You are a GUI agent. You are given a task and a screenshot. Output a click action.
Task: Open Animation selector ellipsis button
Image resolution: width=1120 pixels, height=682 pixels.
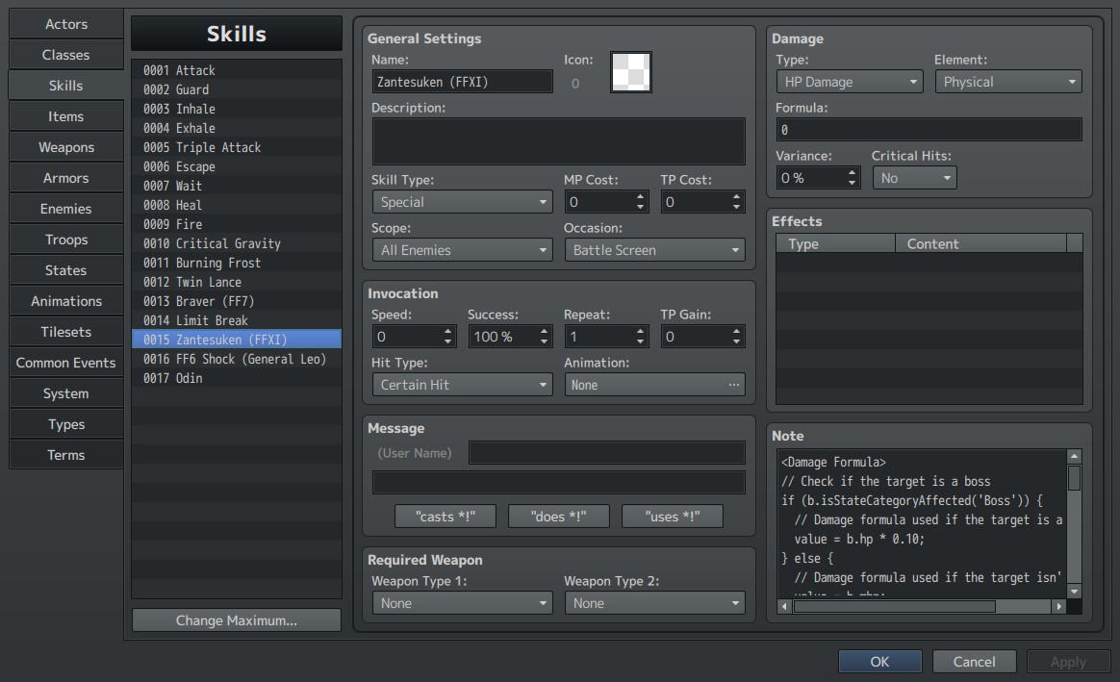click(733, 385)
